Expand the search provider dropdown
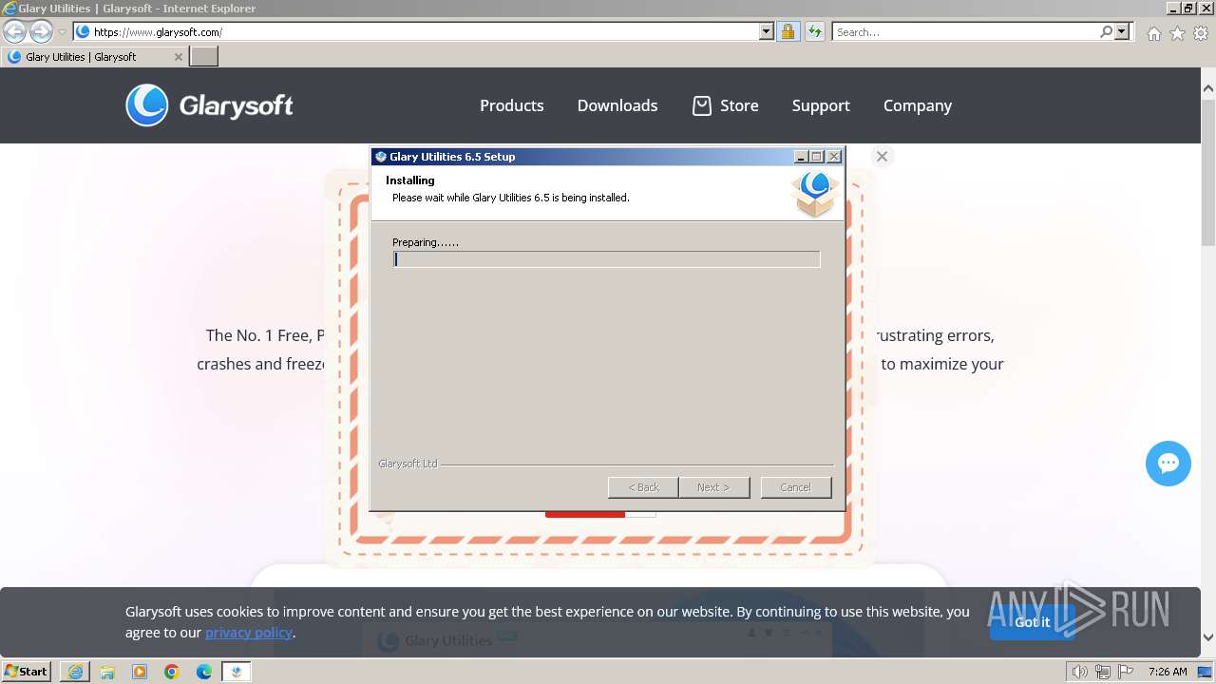The width and height of the screenshot is (1216, 684). 1122,31
